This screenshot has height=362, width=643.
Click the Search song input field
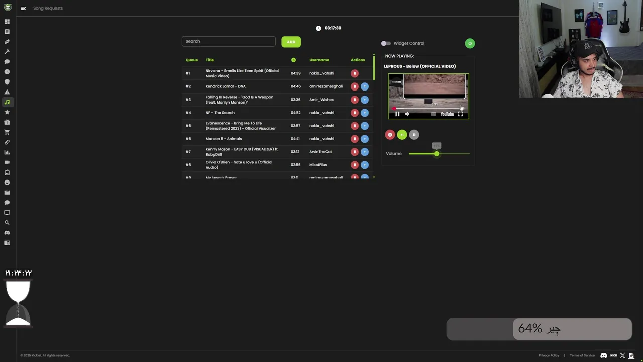[229, 41]
